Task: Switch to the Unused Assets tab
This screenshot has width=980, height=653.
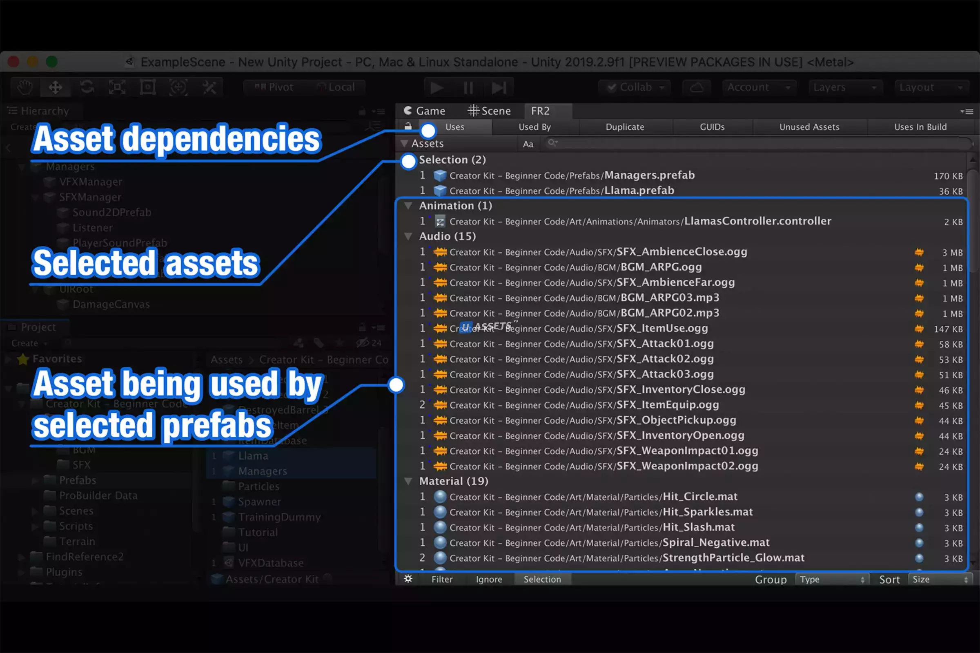Action: (x=809, y=127)
